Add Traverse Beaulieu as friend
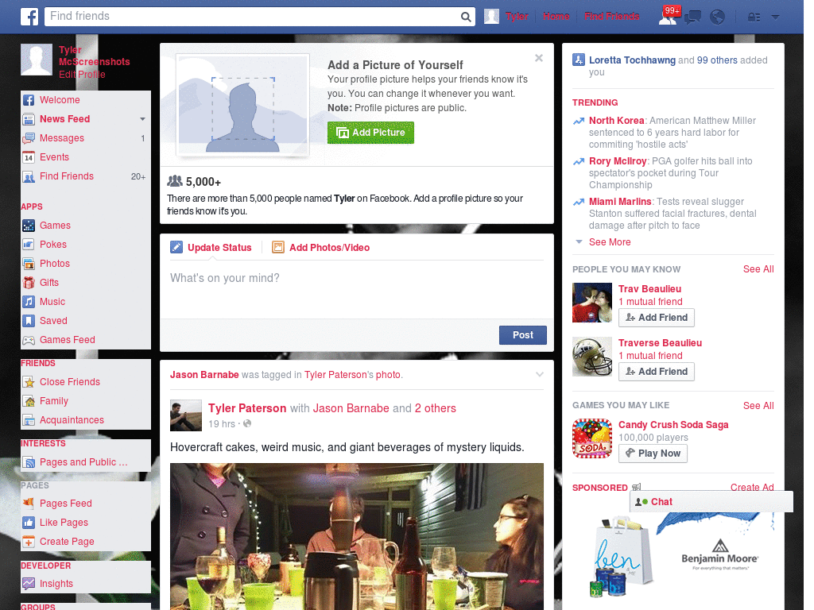 [656, 372]
